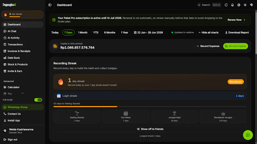Open Stock & Products
This screenshot has width=257, height=144.
[22, 65]
